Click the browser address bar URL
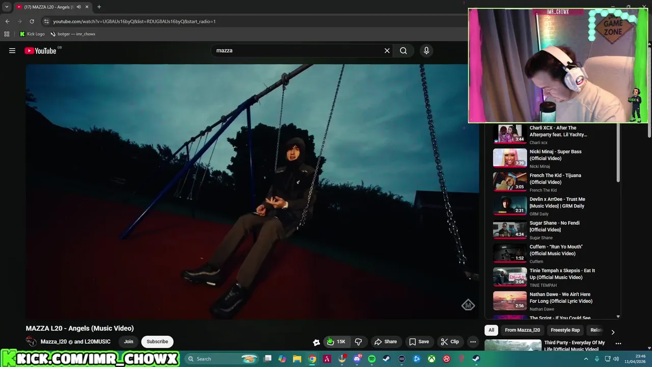Screen dimensions: 652x367 pos(134,21)
